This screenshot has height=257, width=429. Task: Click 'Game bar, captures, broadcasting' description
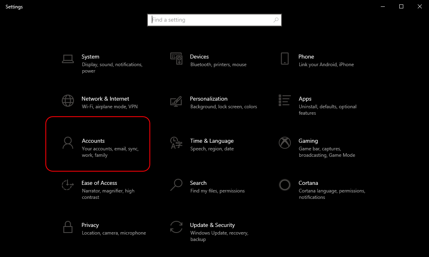(327, 152)
